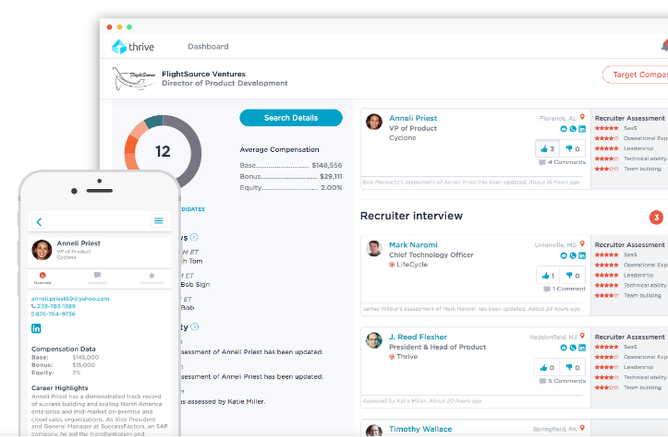
Task: Click the Target Companies button
Action: (636, 75)
